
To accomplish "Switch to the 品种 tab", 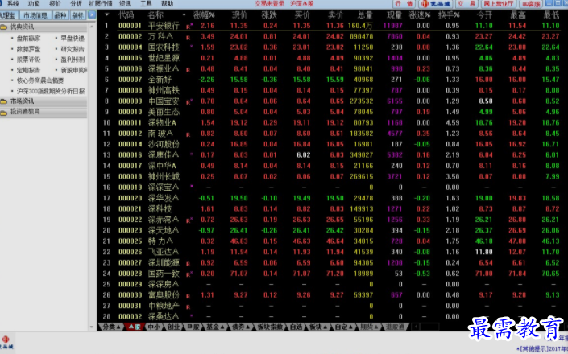I will coord(60,15).
